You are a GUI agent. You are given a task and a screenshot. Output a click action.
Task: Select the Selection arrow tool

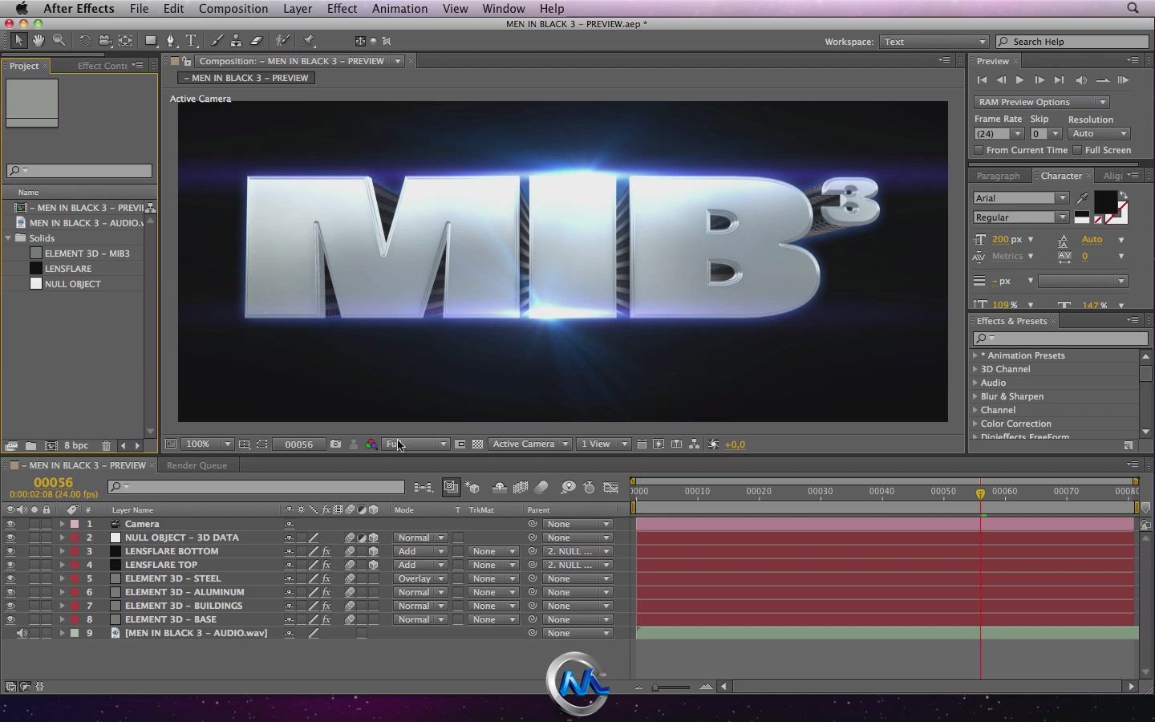coord(18,40)
